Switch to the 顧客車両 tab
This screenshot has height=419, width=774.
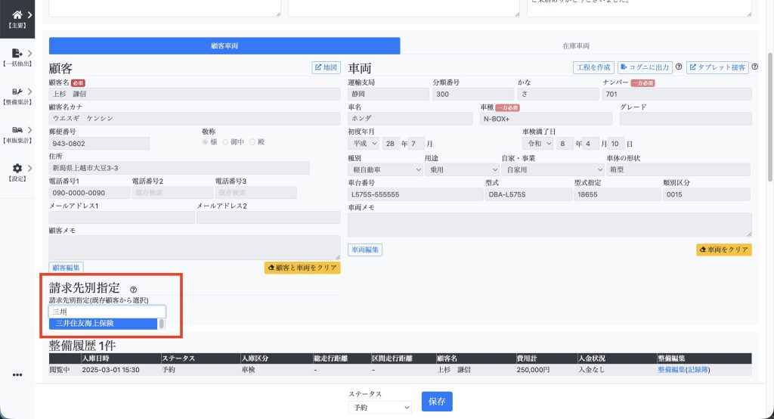click(x=224, y=46)
